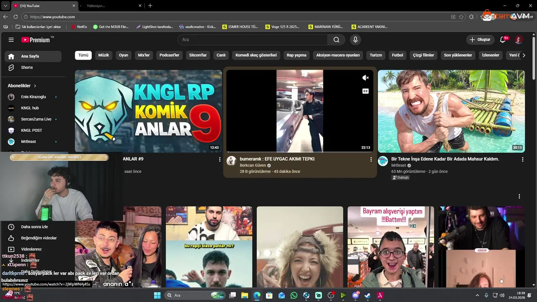Image resolution: width=537 pixels, height=302 pixels.
Task: Open the YouTube hamburger guide menu
Action: [11, 40]
